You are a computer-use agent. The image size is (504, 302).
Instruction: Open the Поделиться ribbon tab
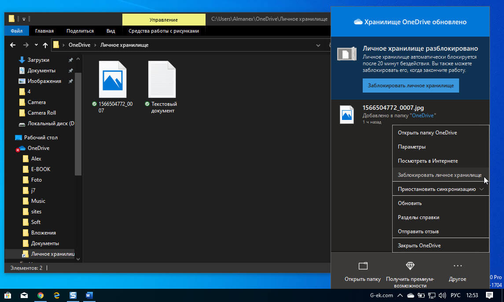[x=80, y=31]
